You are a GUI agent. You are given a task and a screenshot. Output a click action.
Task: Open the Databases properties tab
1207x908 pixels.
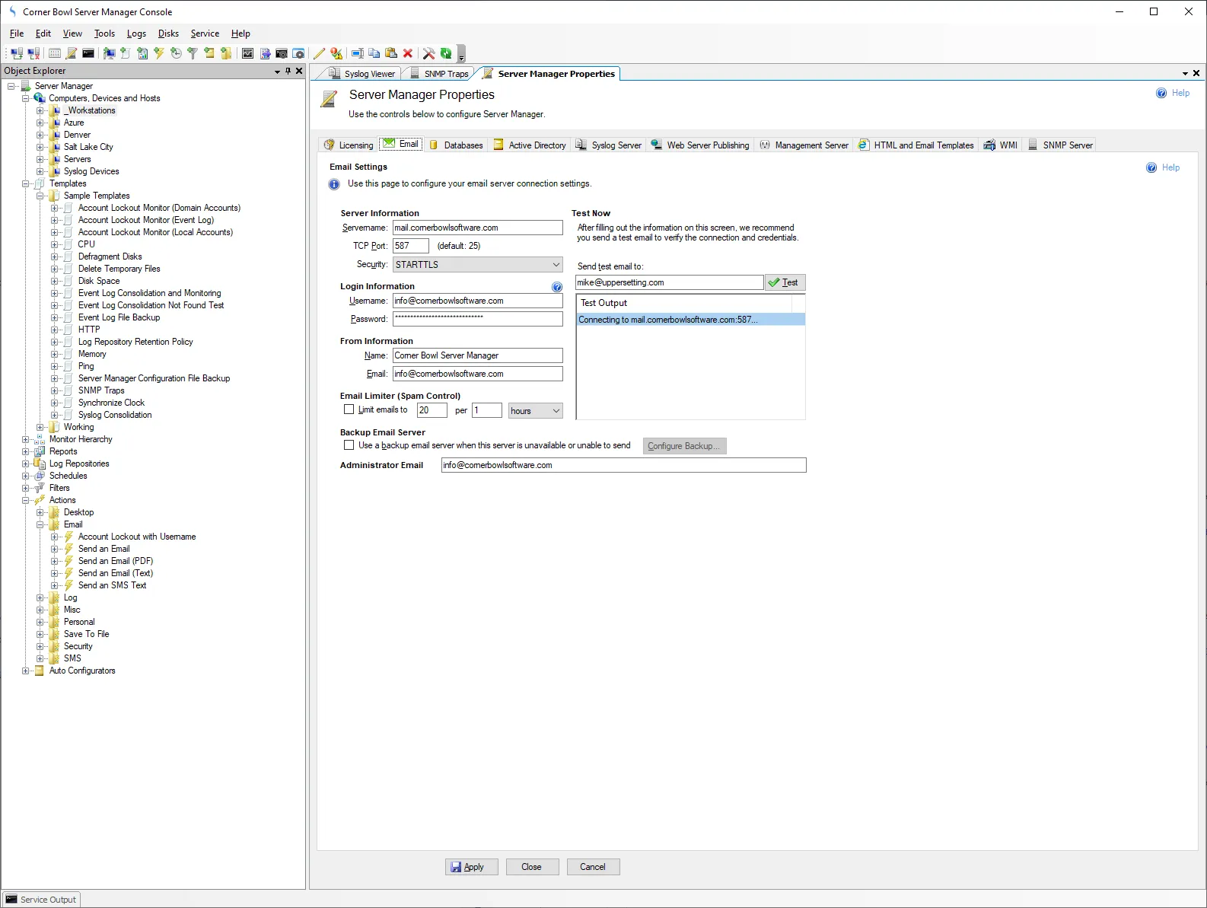point(456,145)
